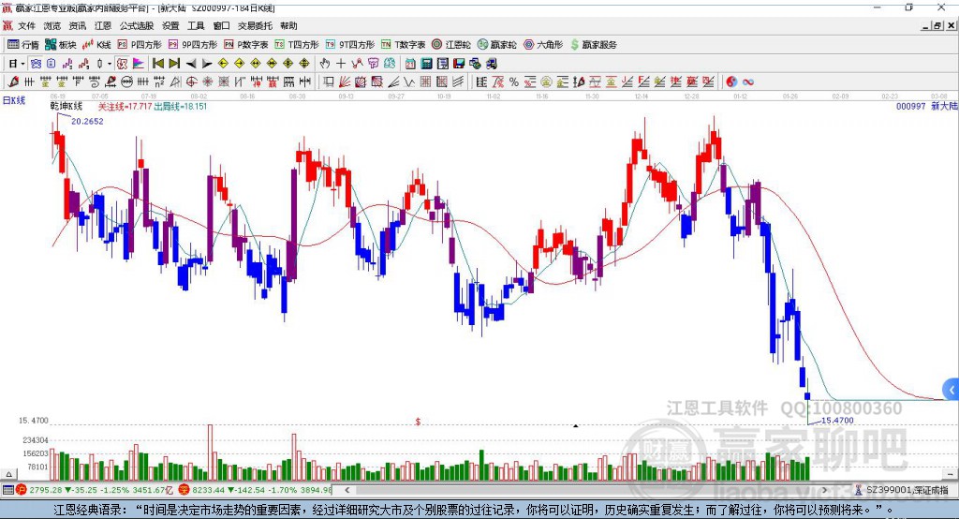959x519 pixels.
Task: Open the 9P四方形 tool
Action: tap(193, 45)
